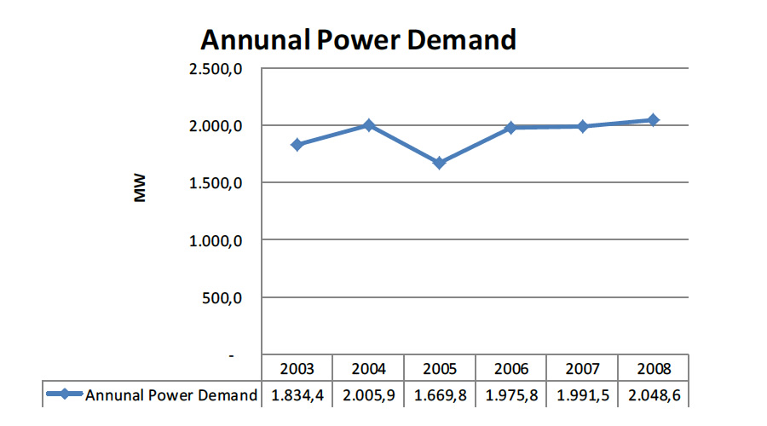Select the 2004 data point marker
The image size is (767, 426).
tap(368, 125)
